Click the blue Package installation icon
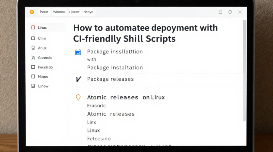273x152 pixels. (78, 52)
